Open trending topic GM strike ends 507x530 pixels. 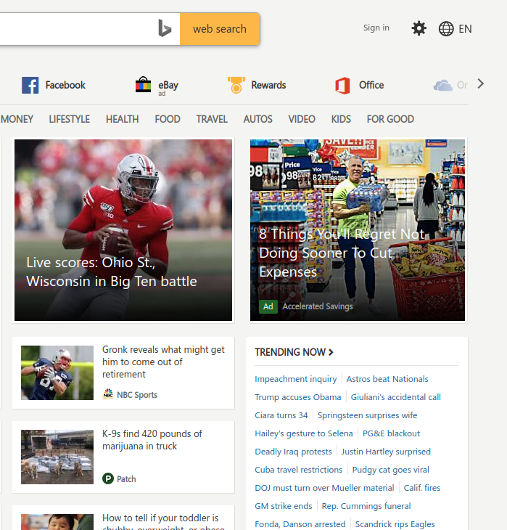[x=284, y=506]
